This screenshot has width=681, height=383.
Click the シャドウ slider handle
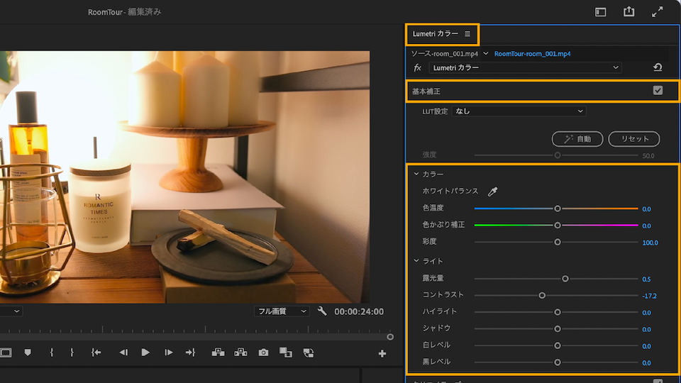(x=558, y=328)
